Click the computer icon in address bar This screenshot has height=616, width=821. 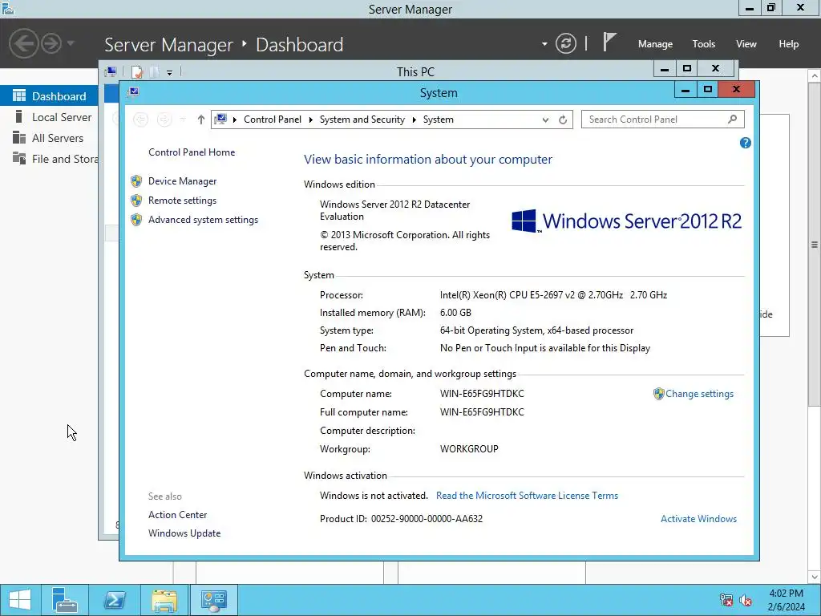click(x=221, y=120)
